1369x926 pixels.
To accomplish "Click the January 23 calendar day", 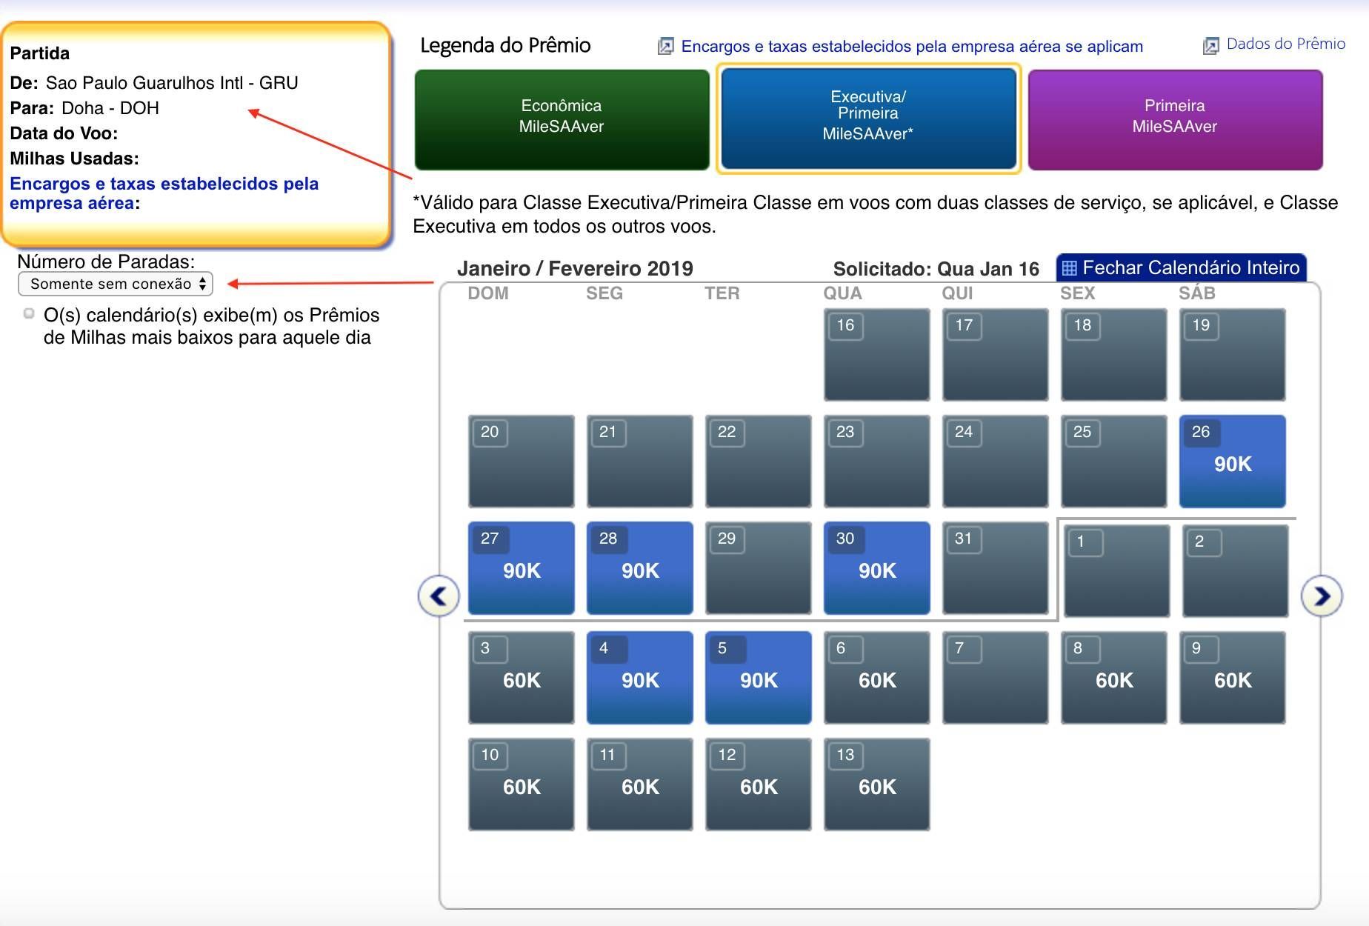I will point(876,461).
